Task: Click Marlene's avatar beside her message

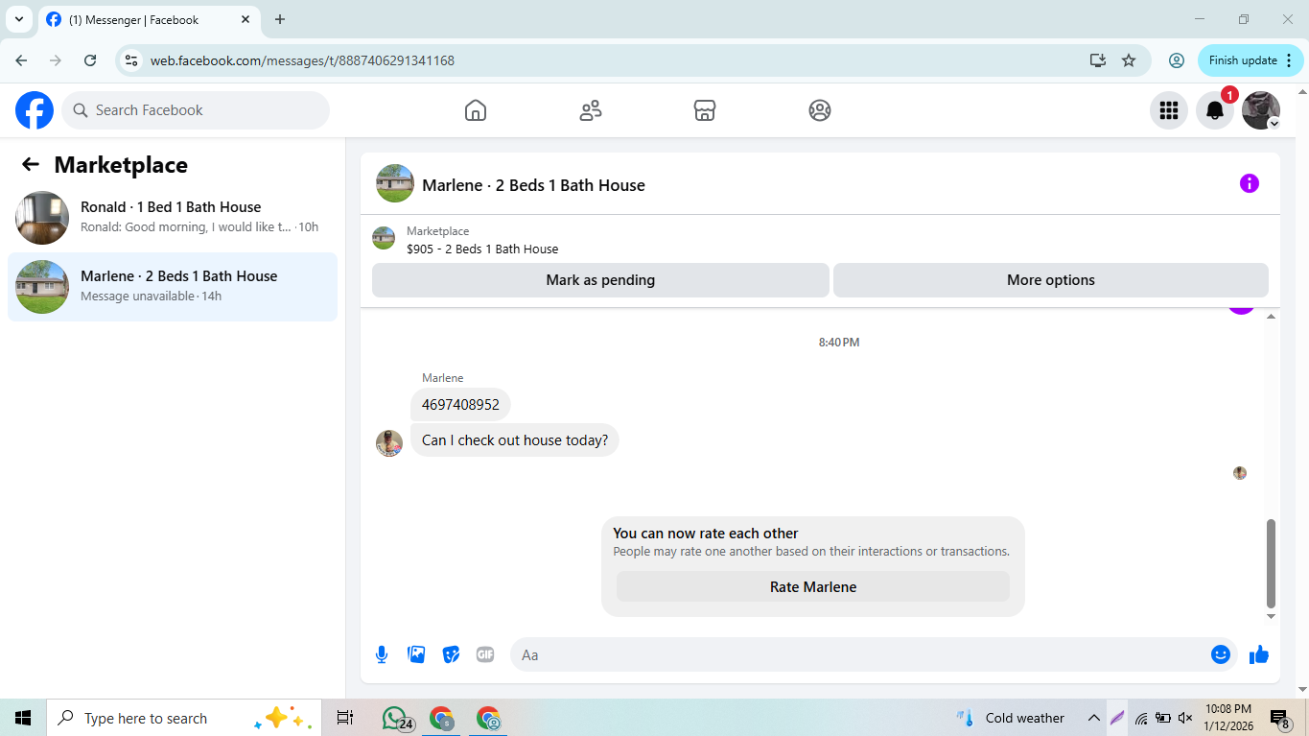Action: 389,443
